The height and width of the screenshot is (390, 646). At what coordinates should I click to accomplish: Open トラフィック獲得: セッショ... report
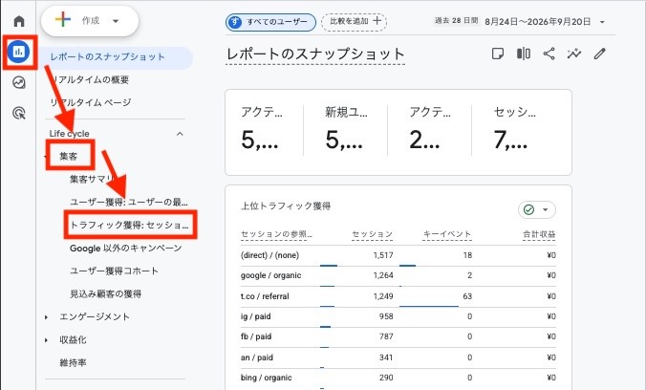coord(129,225)
